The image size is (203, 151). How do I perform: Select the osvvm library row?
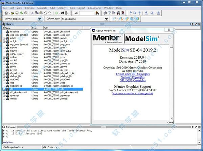(43, 67)
